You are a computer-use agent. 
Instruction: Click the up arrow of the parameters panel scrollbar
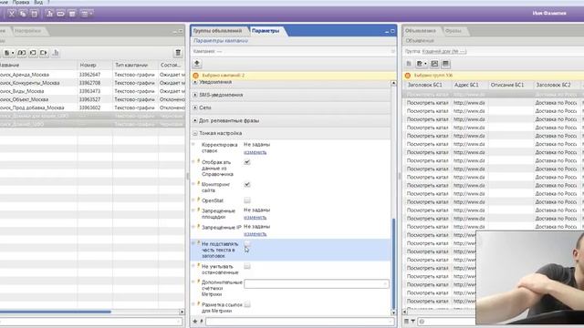[x=393, y=83]
